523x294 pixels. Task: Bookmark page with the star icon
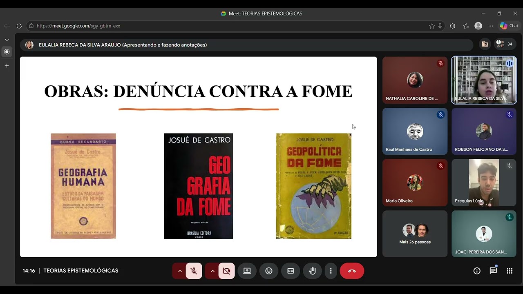tap(432, 26)
